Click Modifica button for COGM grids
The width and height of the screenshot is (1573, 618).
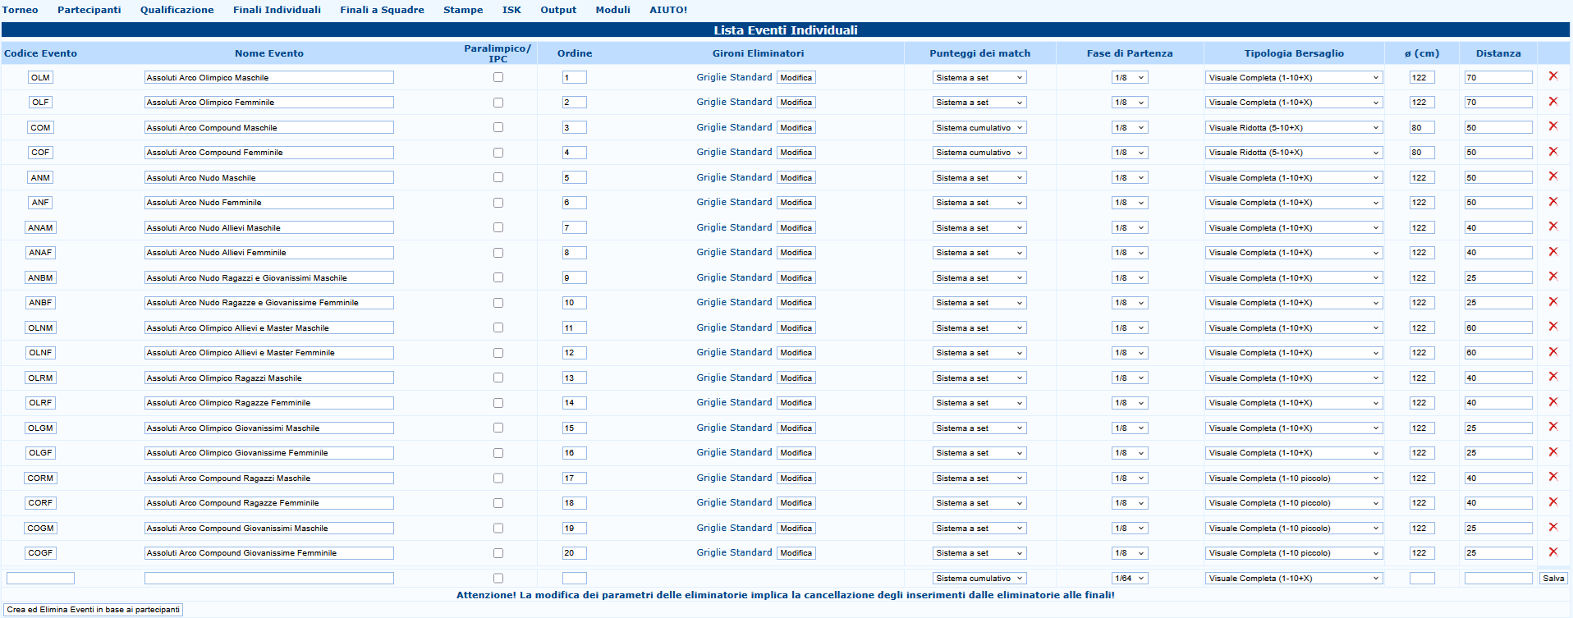[x=796, y=529]
